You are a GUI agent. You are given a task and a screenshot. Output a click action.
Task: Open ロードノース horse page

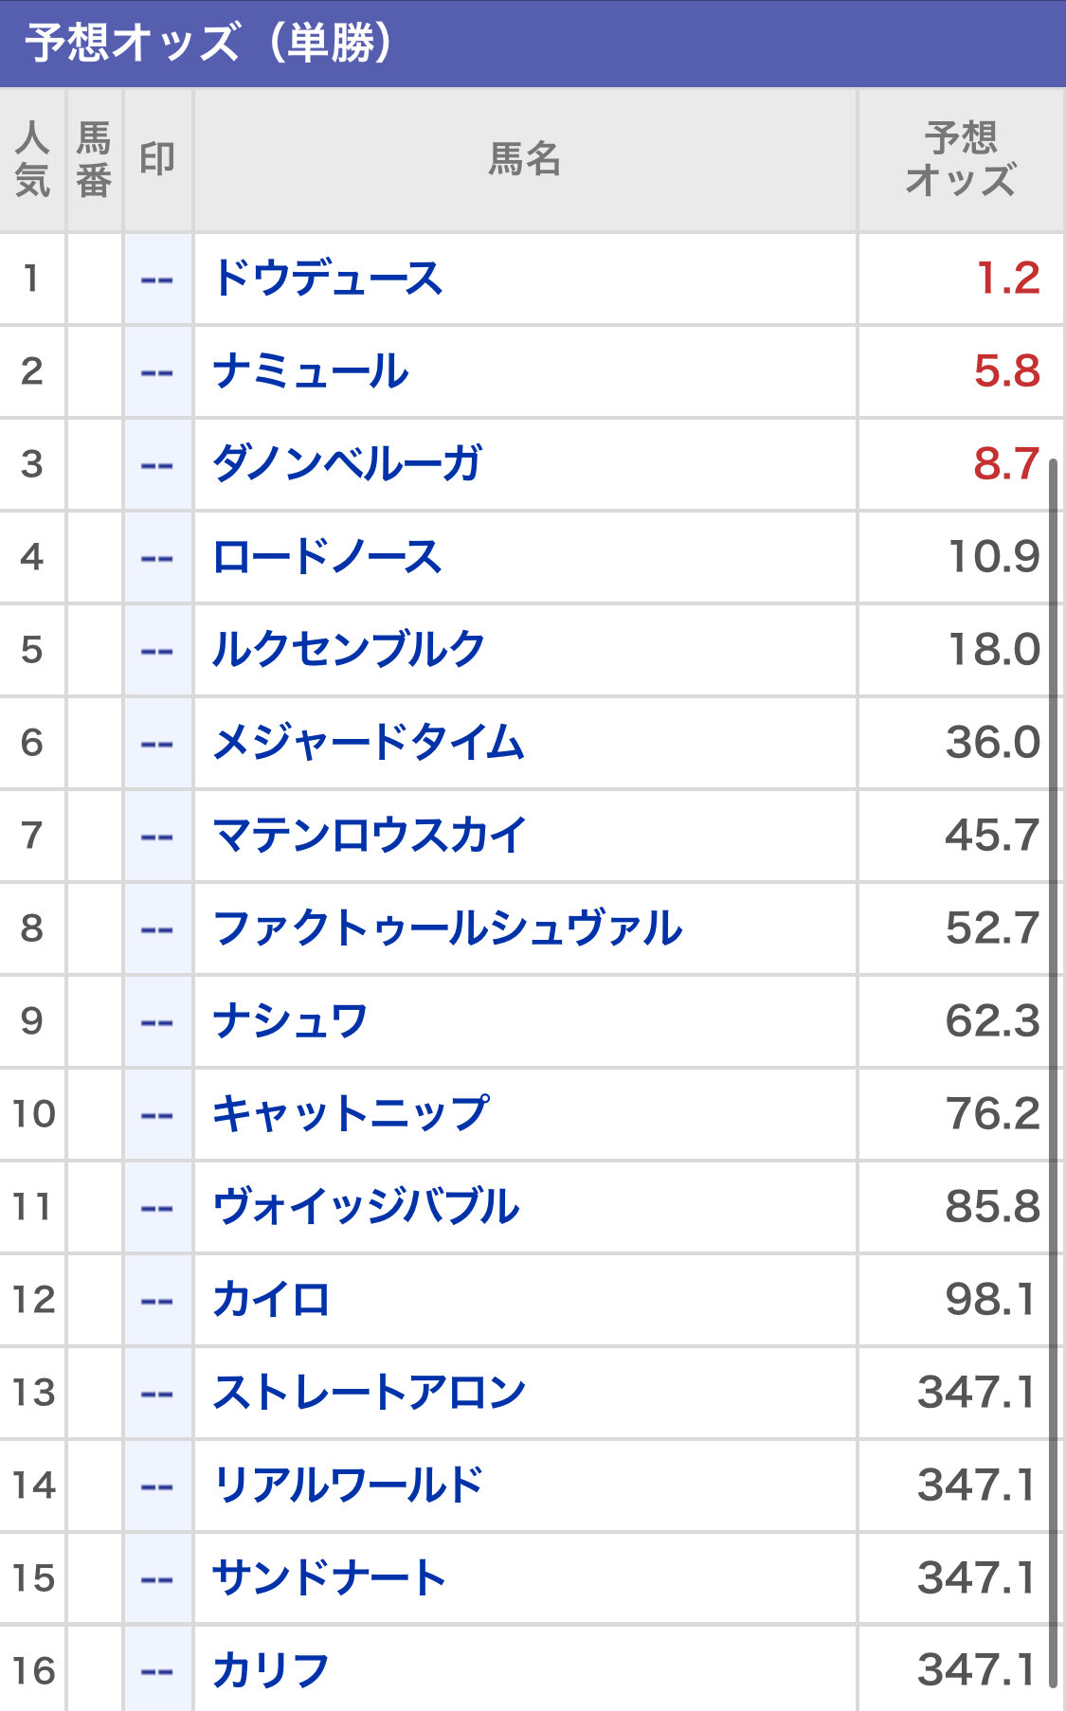pyautogui.click(x=327, y=557)
